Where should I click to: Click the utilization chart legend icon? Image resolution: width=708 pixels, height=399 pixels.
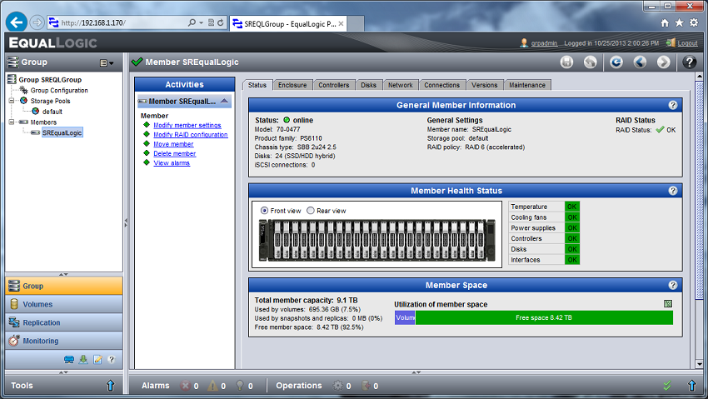668,304
